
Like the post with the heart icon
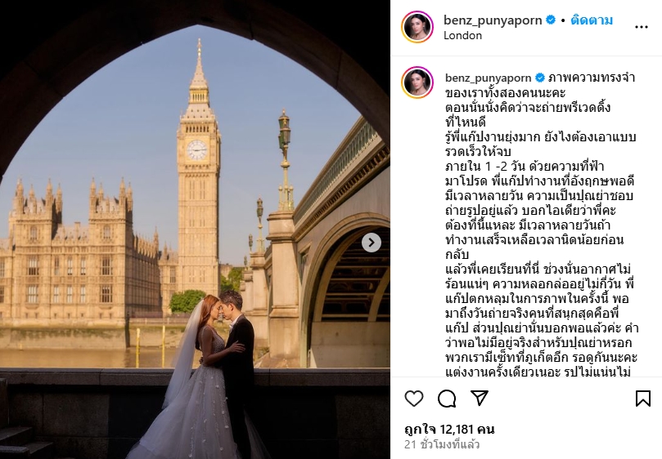pyautogui.click(x=414, y=399)
